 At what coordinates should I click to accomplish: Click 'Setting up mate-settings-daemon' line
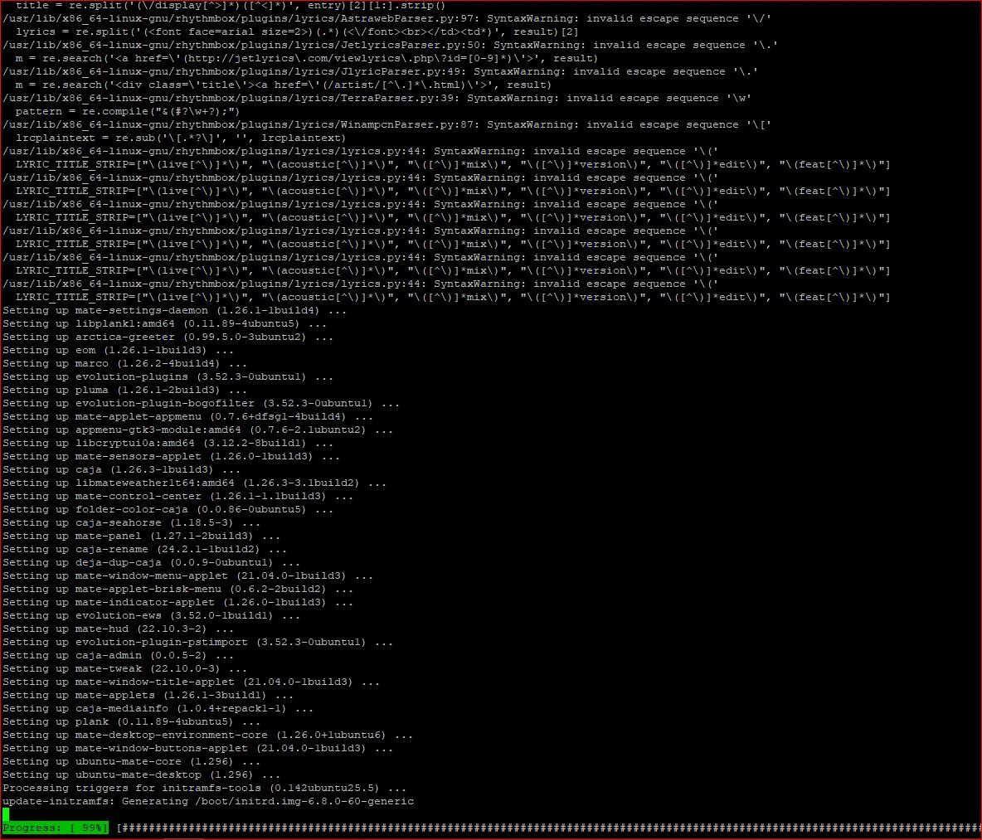pos(174,310)
